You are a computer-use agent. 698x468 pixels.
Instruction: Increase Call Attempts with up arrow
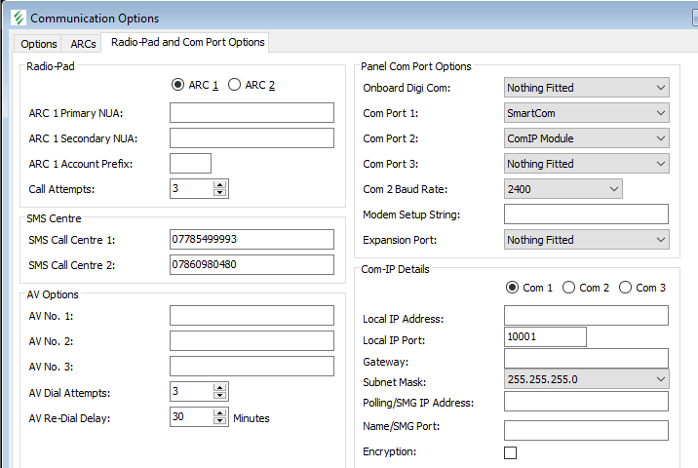[220, 184]
